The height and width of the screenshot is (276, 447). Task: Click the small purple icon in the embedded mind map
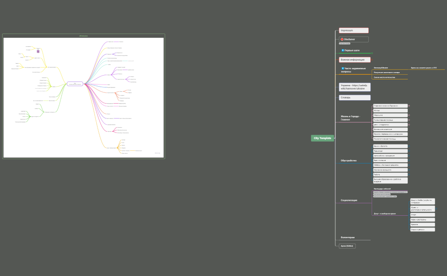pyautogui.click(x=38, y=51)
